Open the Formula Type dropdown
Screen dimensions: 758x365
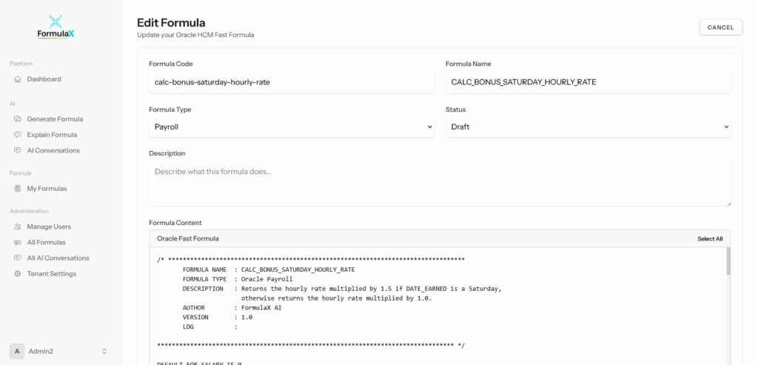(292, 127)
